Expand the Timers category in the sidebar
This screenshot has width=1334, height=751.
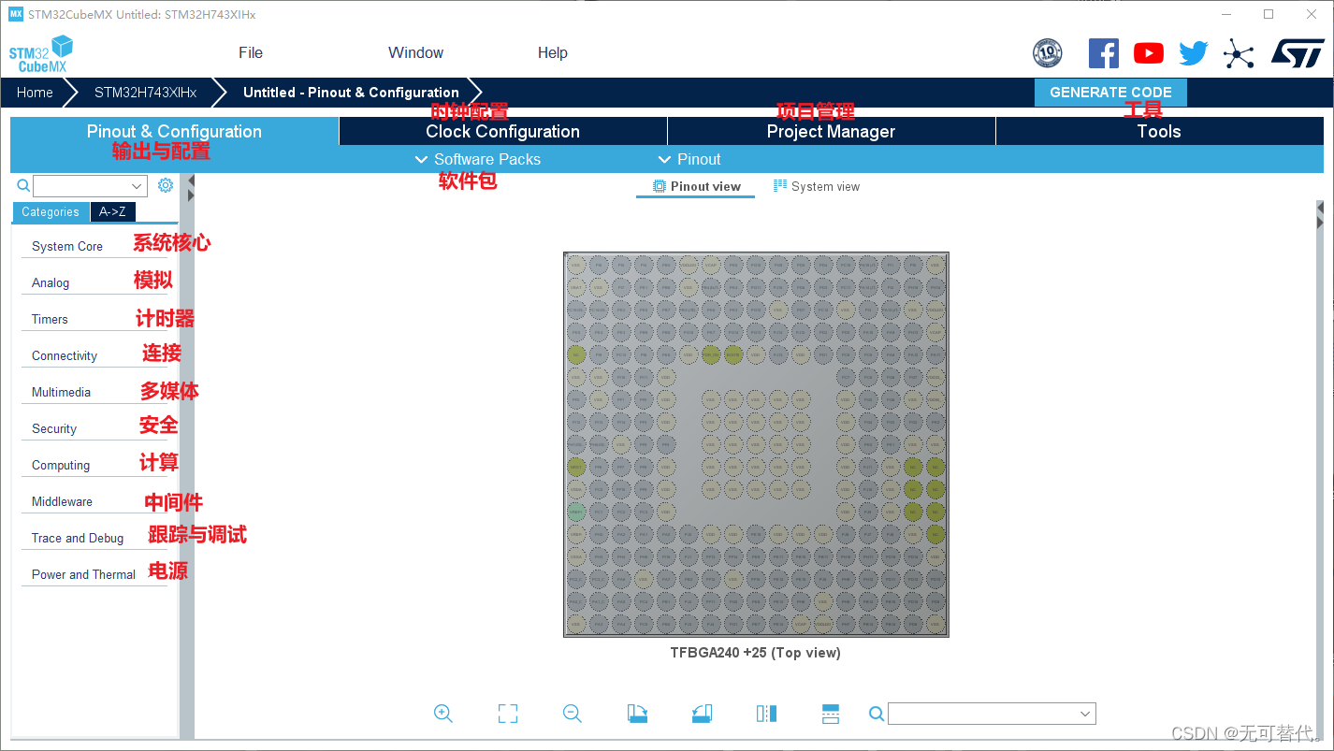(49, 319)
